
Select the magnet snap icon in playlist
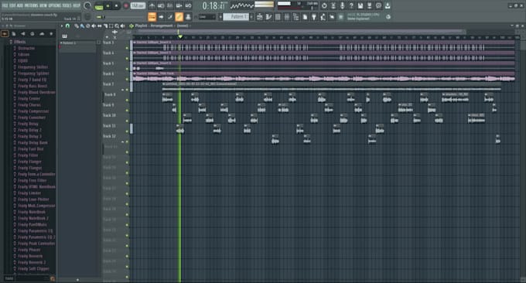coord(67,26)
